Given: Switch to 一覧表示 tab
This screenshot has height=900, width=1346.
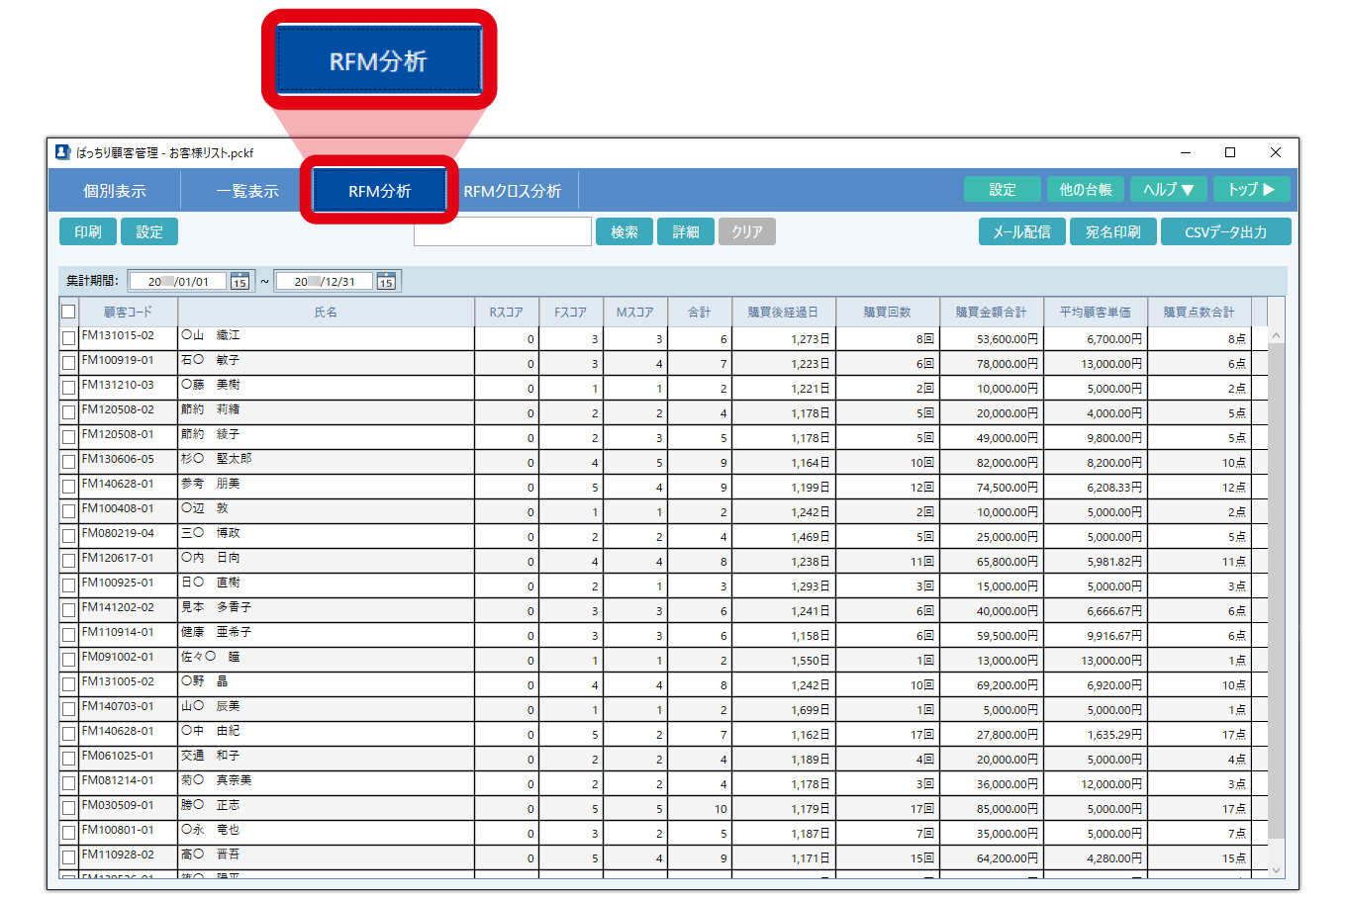Looking at the screenshot, I should (247, 191).
